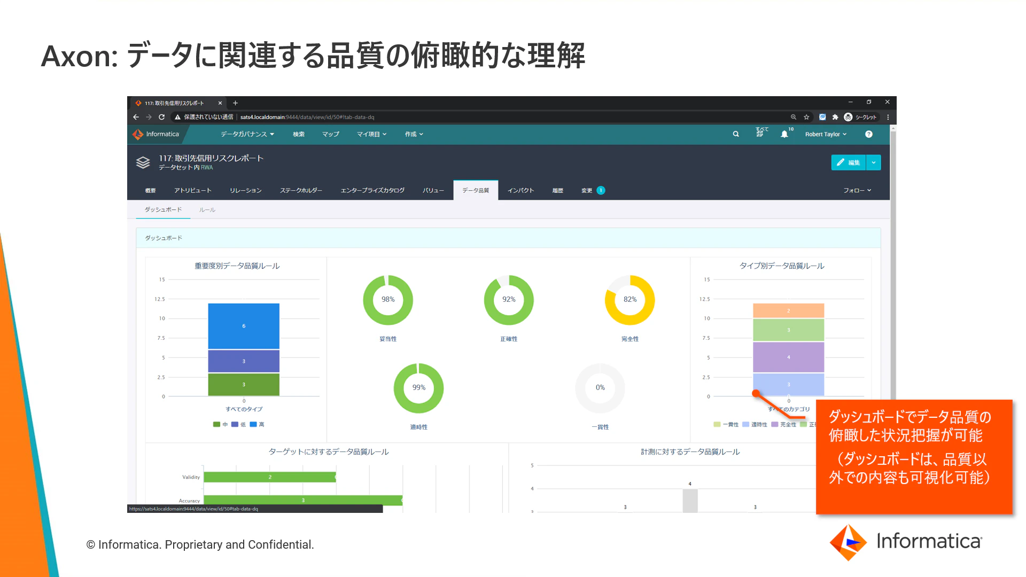This screenshot has height=577, width=1026.
Task: Open the notifications bell icon
Action: click(x=784, y=134)
